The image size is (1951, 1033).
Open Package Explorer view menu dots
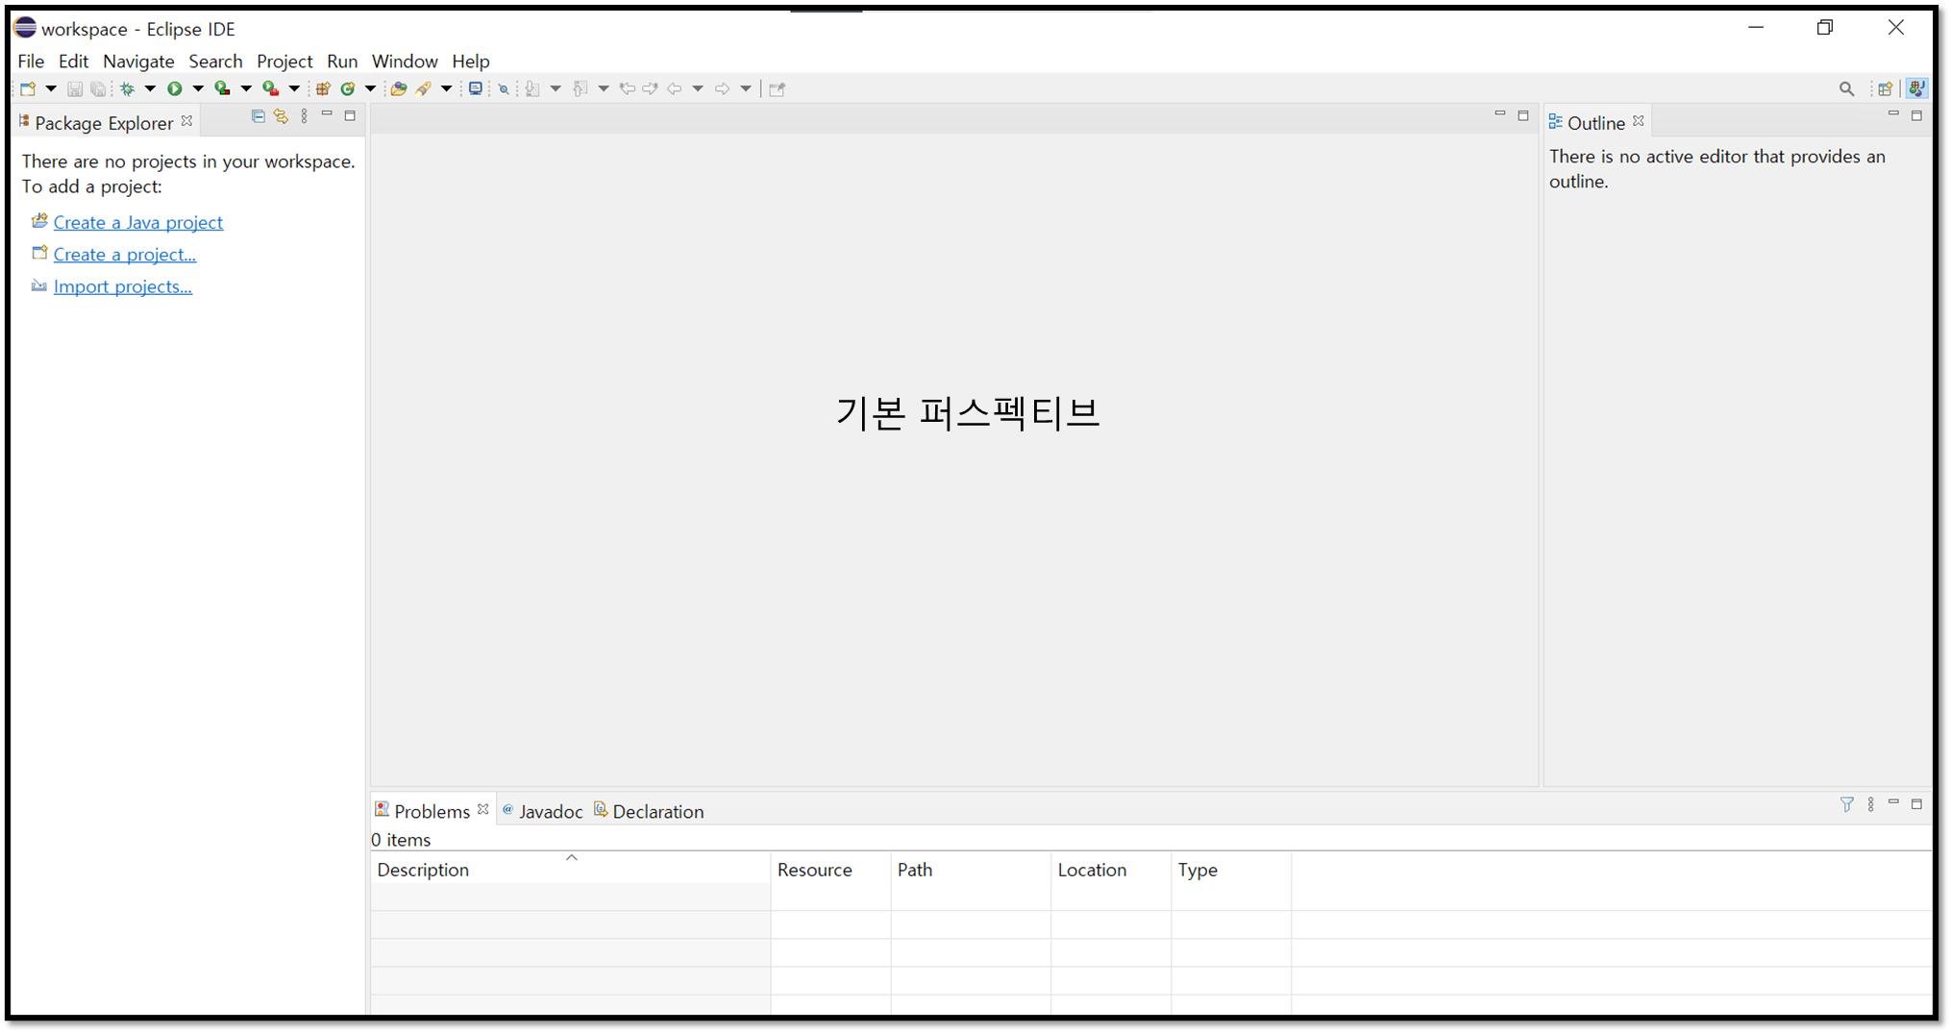click(x=305, y=116)
